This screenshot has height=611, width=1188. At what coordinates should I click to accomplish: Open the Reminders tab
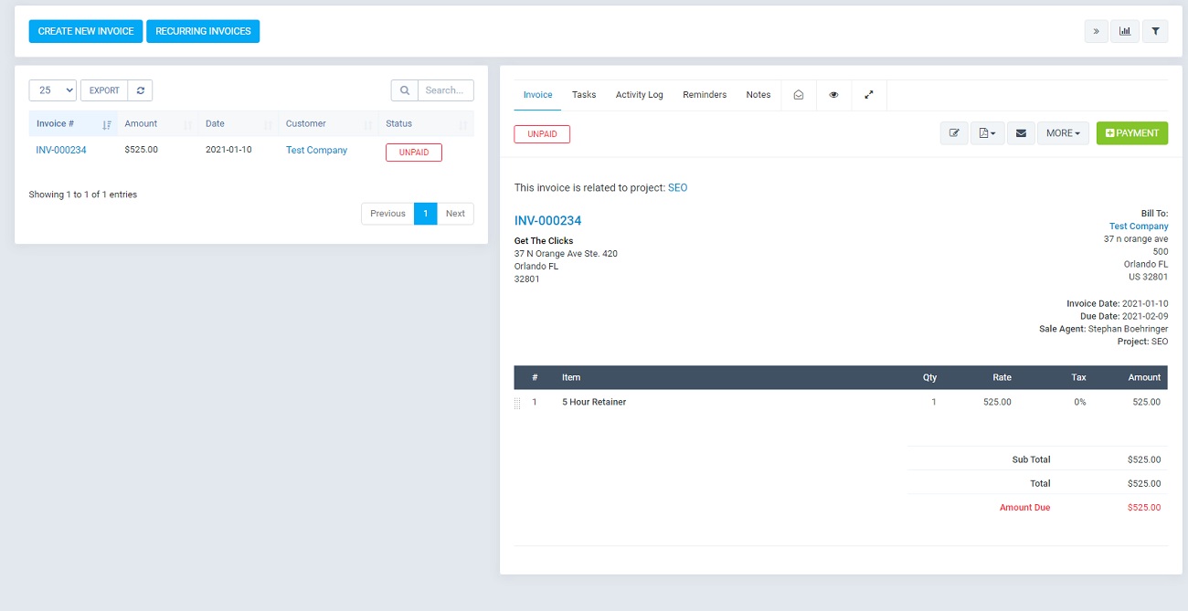tap(705, 95)
